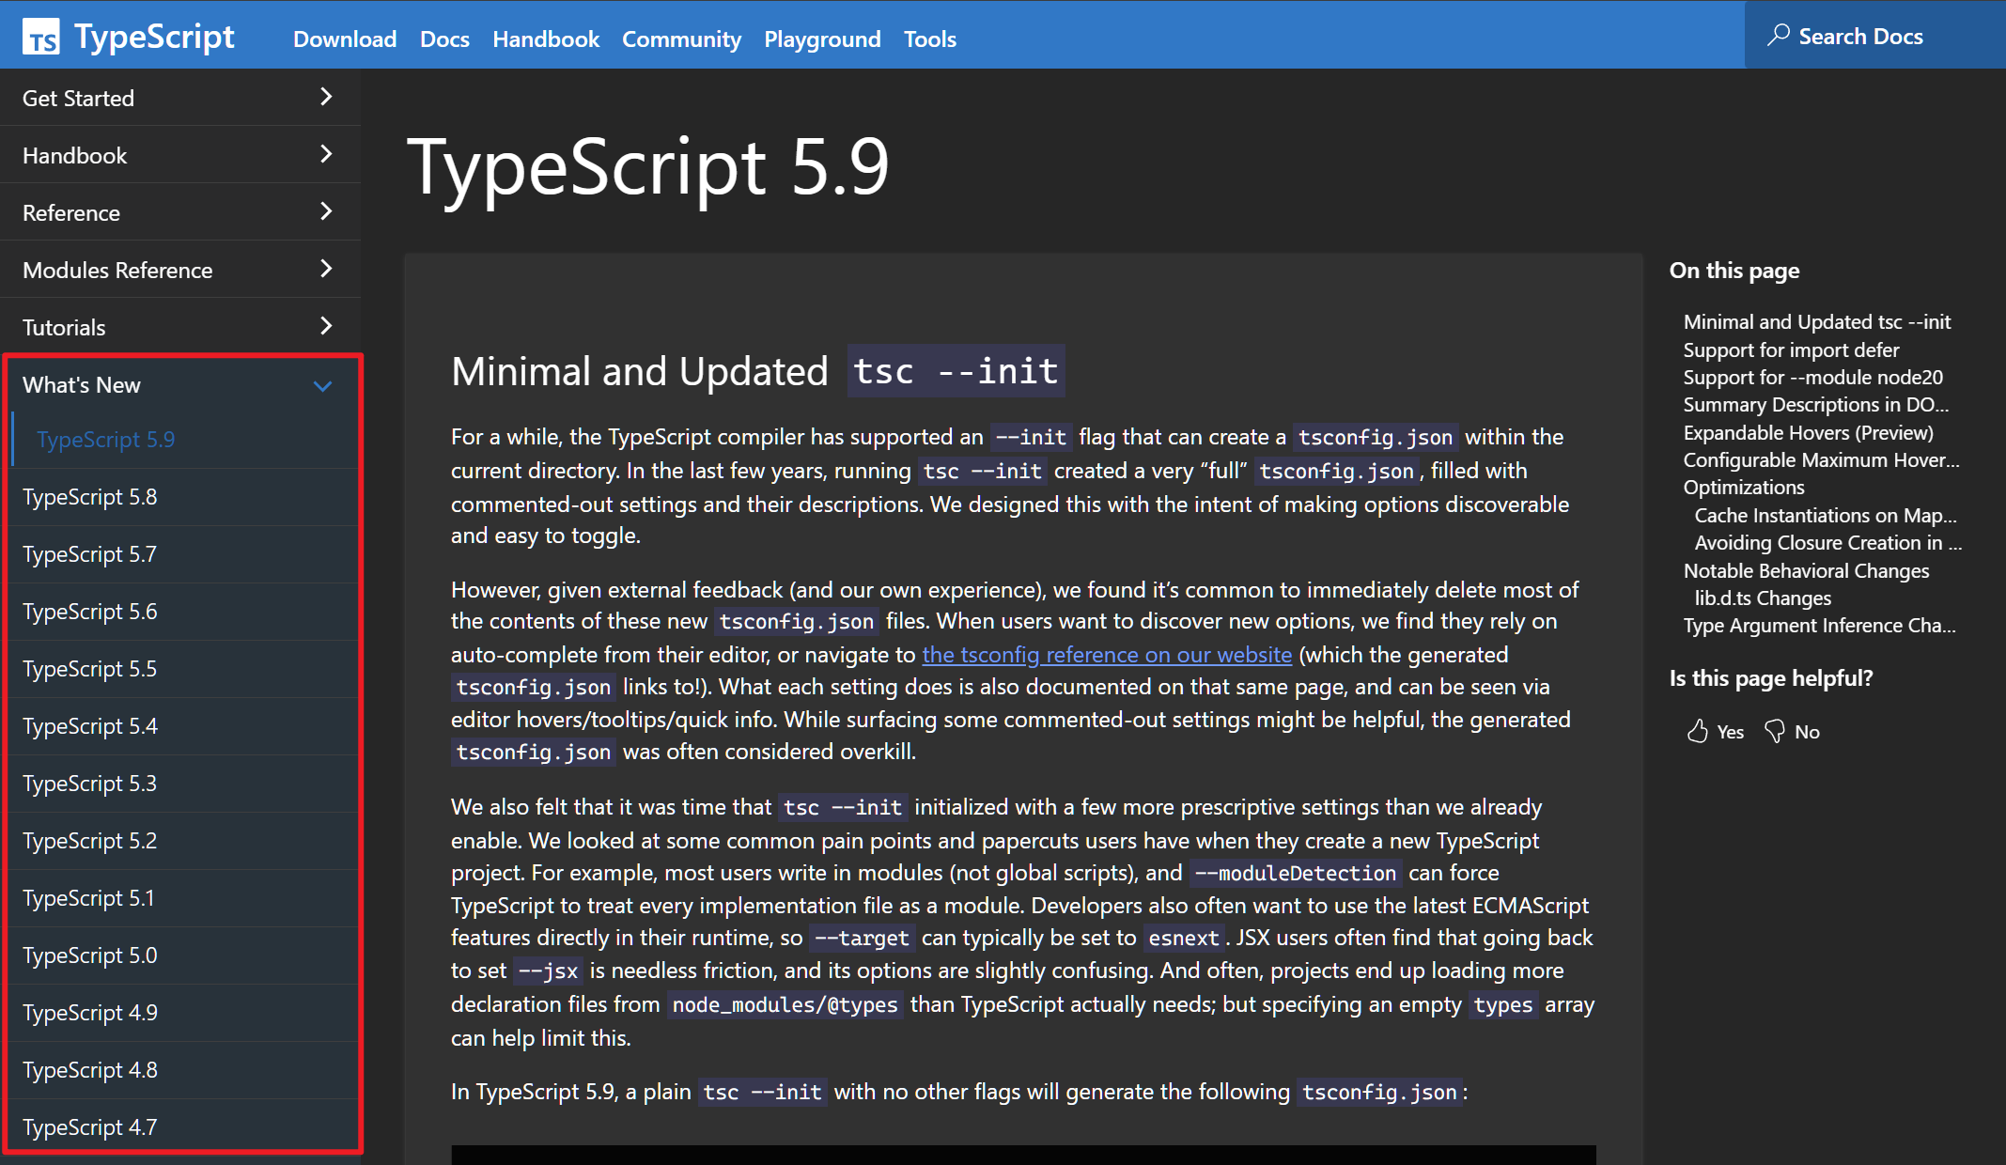
Task: Follow the tsconfig reference website link
Action: pos(1106,655)
